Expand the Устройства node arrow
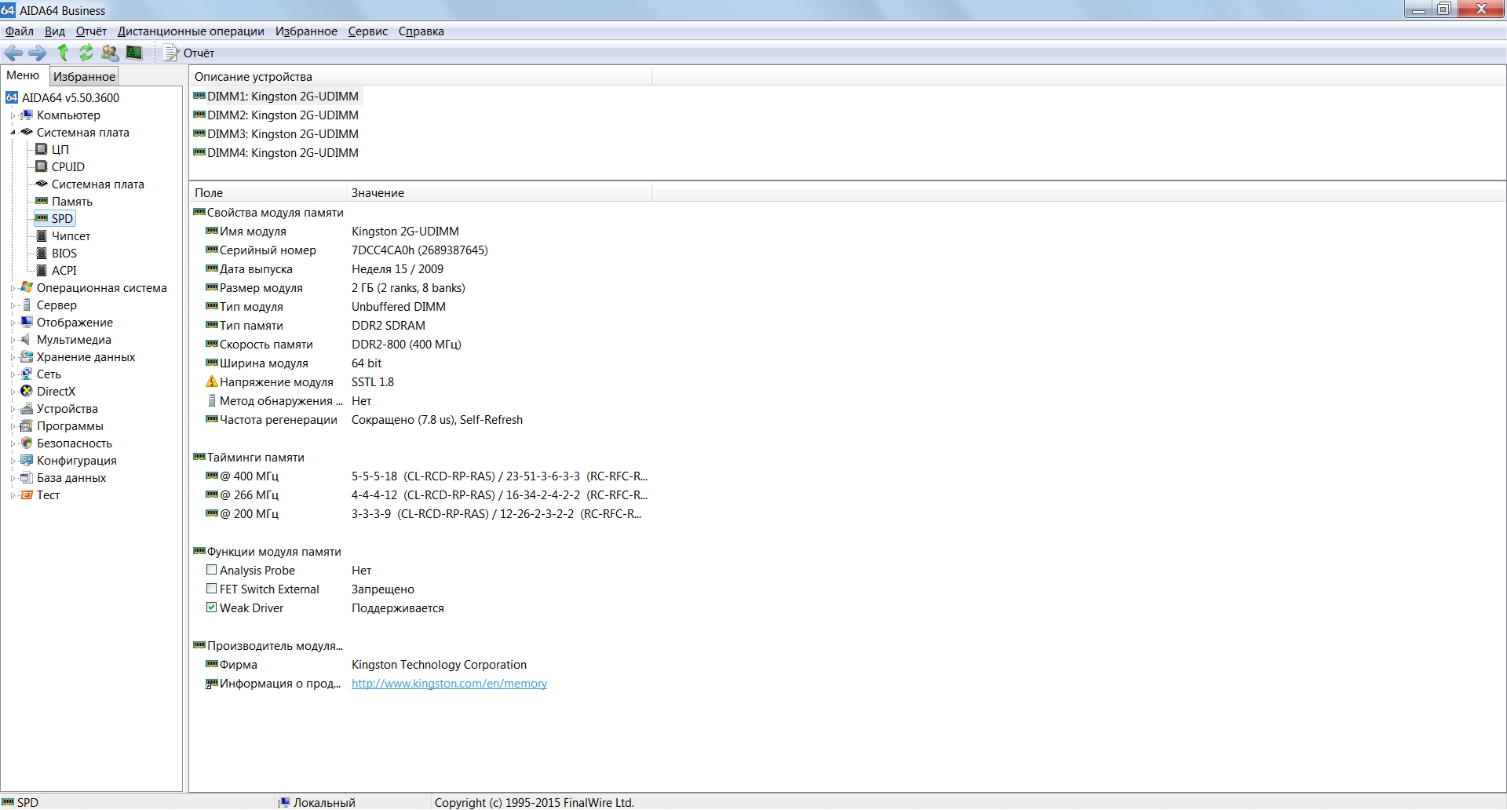Screen dimensions: 1507x810 [x=13, y=409]
